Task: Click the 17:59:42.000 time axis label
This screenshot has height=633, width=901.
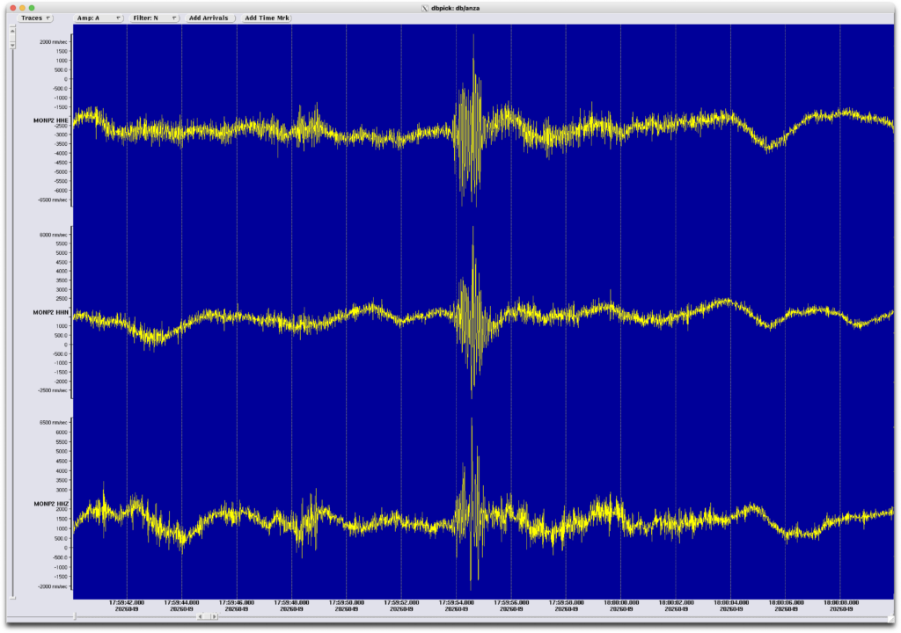Action: pos(127,603)
